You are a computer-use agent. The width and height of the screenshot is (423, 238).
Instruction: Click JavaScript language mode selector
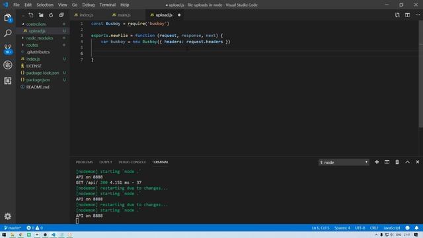point(392,228)
